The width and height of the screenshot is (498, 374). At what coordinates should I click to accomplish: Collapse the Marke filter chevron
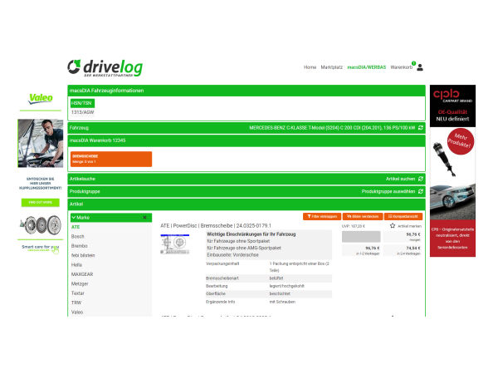74,218
